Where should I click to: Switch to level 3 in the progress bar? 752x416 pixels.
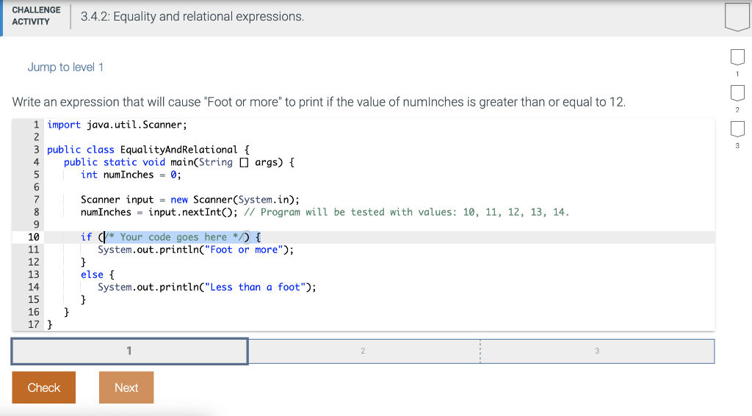click(596, 351)
